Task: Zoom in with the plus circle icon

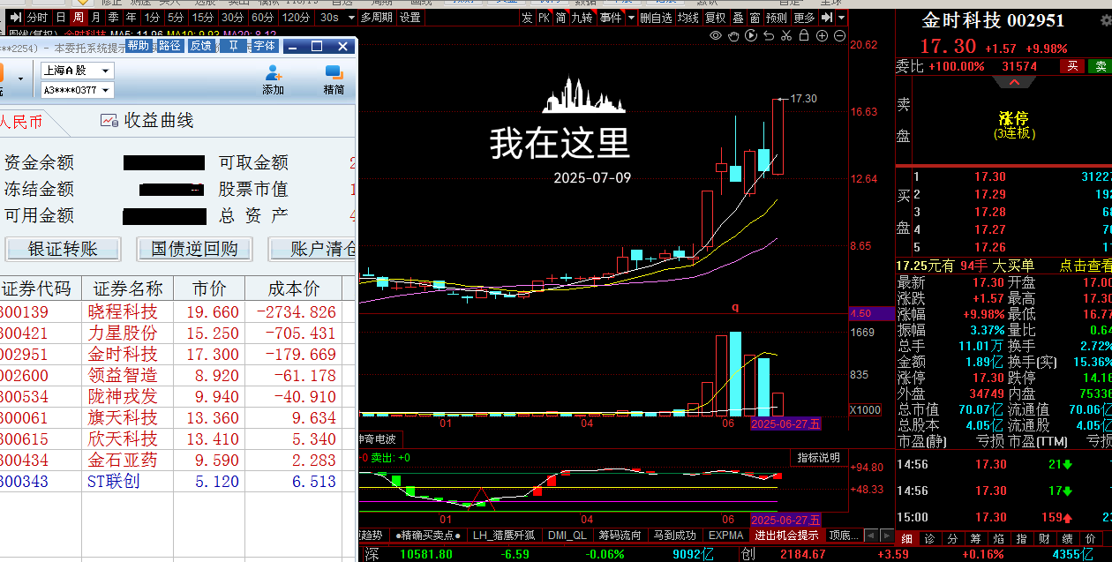Action: tap(822, 35)
